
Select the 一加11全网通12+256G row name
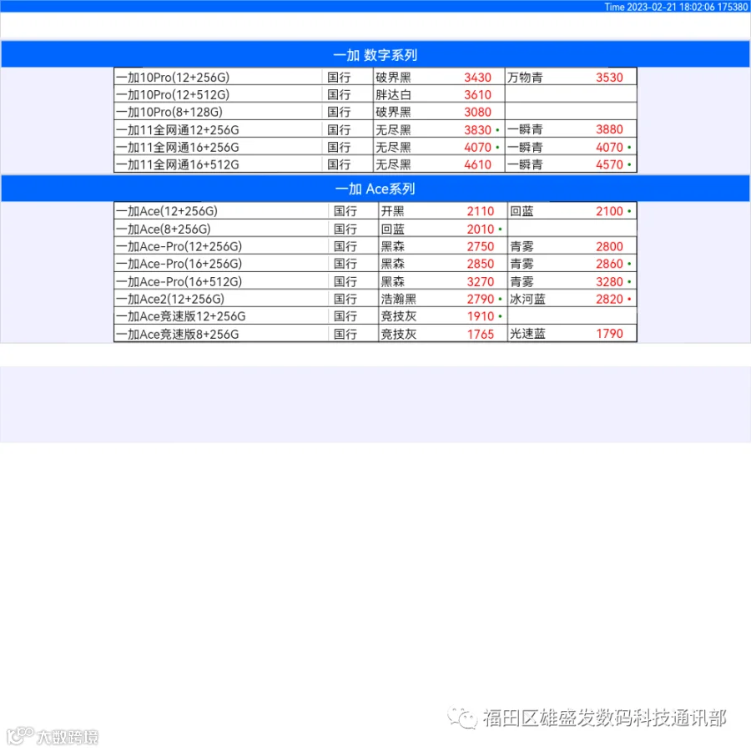tap(177, 130)
